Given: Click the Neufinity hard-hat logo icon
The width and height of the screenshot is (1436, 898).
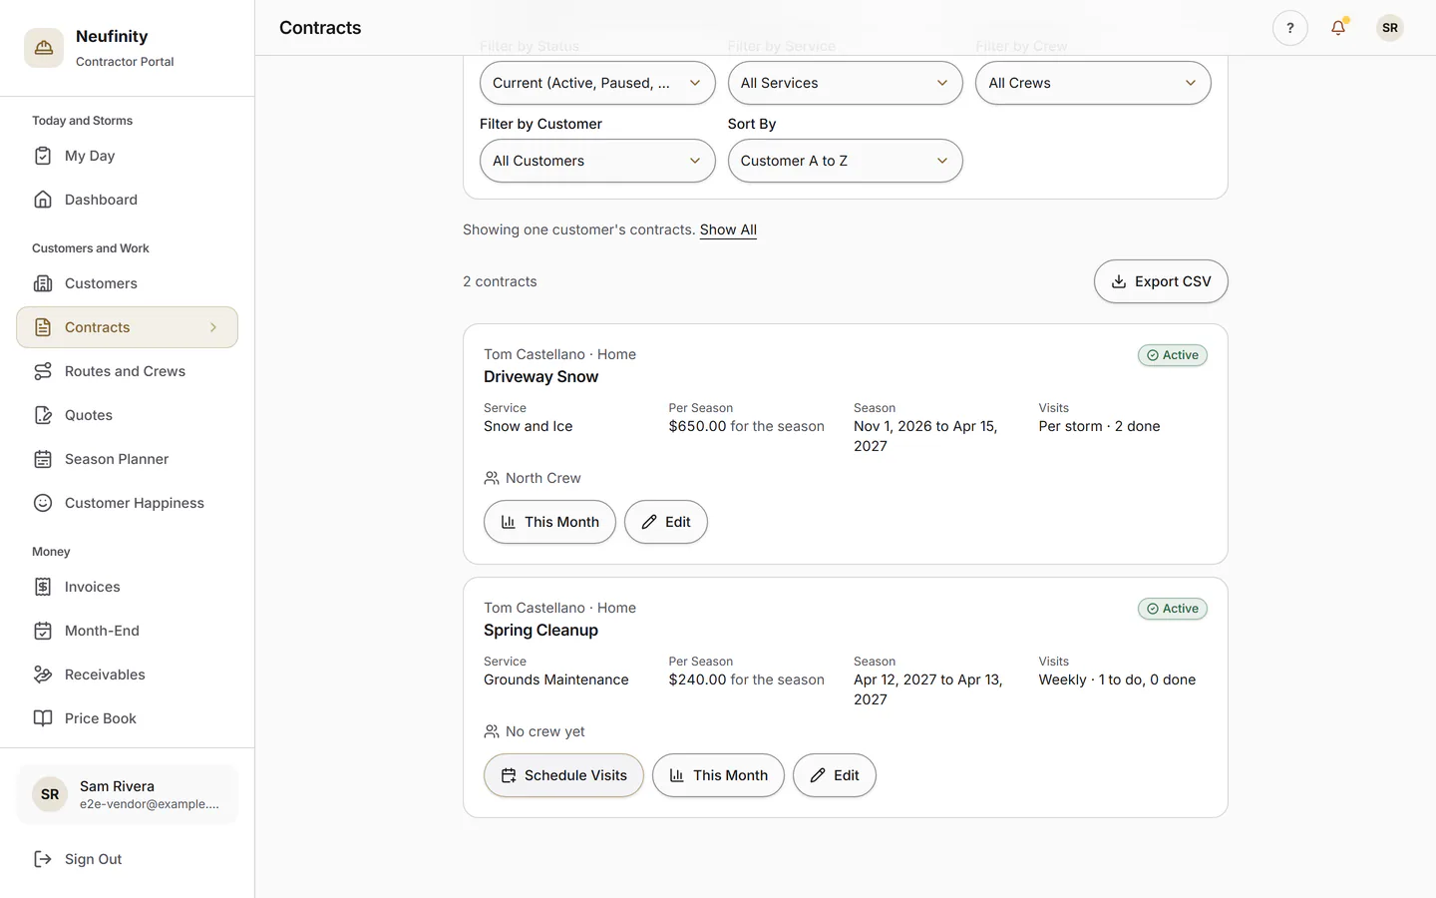Looking at the screenshot, I should (44, 48).
